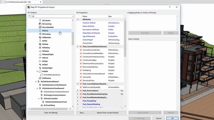This screenshot has height=120, width=214.
Task: Select the Pset_ElementShading row
Action: coord(100,104)
